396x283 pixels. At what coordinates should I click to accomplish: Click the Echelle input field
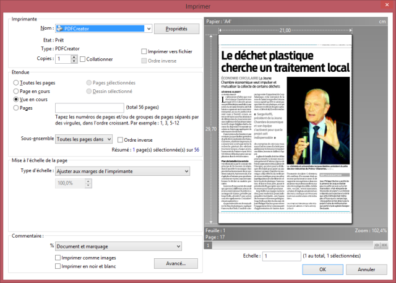pyautogui.click(x=280, y=255)
